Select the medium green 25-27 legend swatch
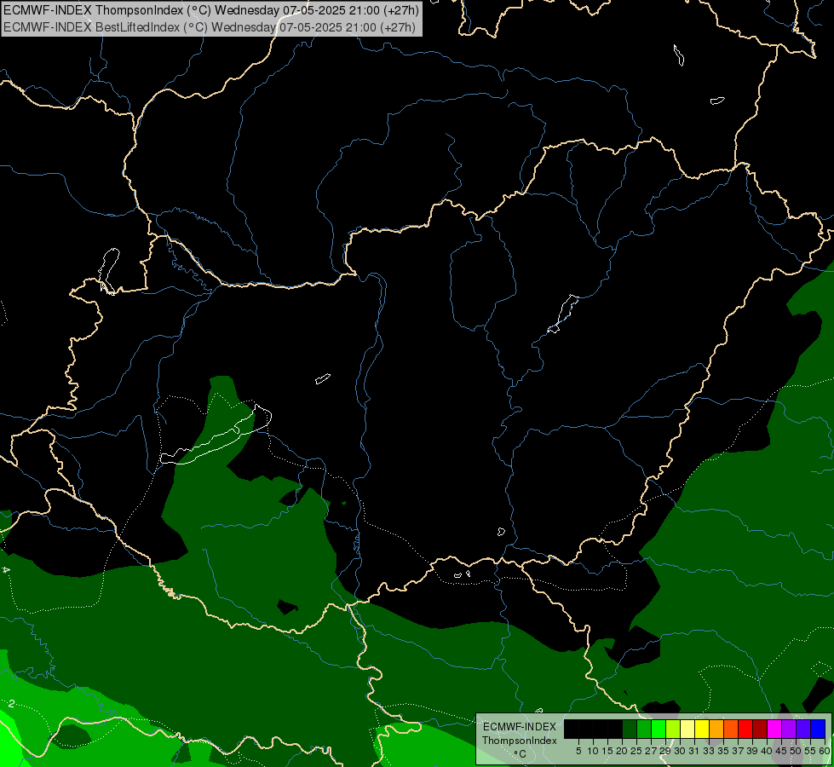Screen dimensions: 834x767 (644, 729)
